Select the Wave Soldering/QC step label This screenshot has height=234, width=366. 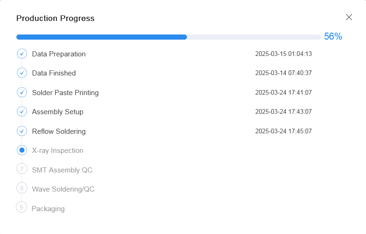coord(63,189)
